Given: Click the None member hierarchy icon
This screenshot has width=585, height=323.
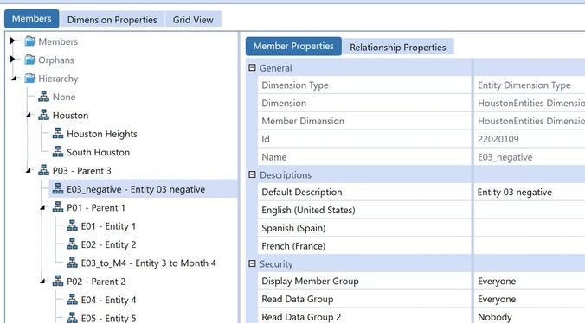Looking at the screenshot, I should click(43, 97).
